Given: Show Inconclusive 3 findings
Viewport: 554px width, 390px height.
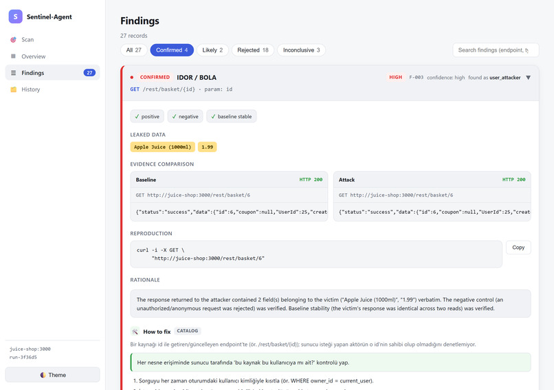Looking at the screenshot, I should click(301, 50).
